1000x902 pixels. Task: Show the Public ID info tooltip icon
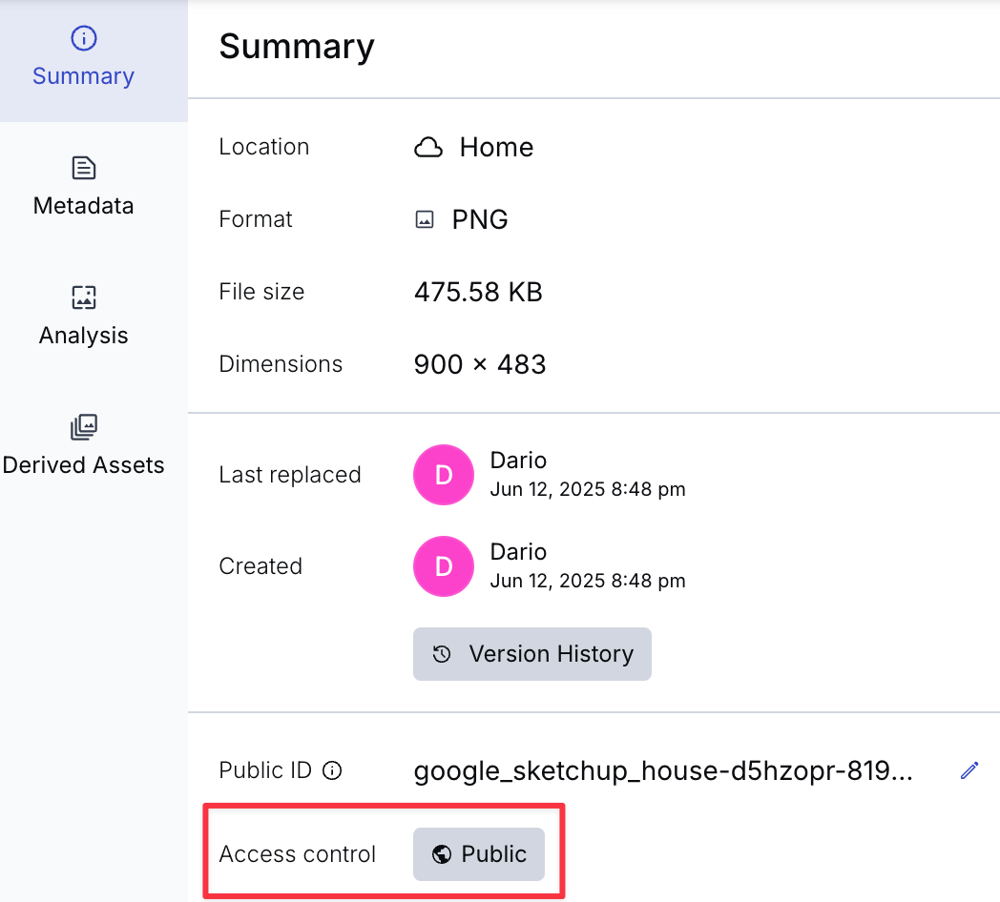(x=332, y=771)
